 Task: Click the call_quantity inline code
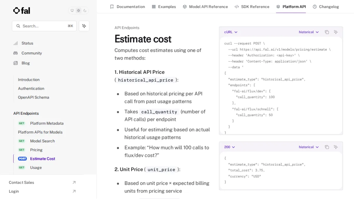159,112
